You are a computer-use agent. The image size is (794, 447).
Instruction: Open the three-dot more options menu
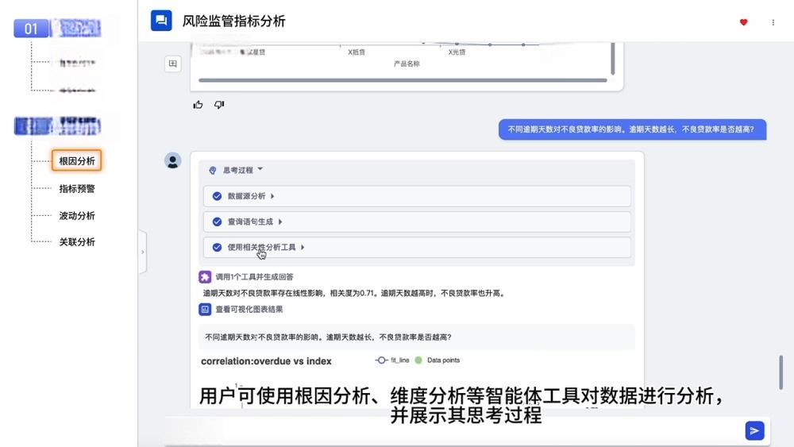coord(773,22)
